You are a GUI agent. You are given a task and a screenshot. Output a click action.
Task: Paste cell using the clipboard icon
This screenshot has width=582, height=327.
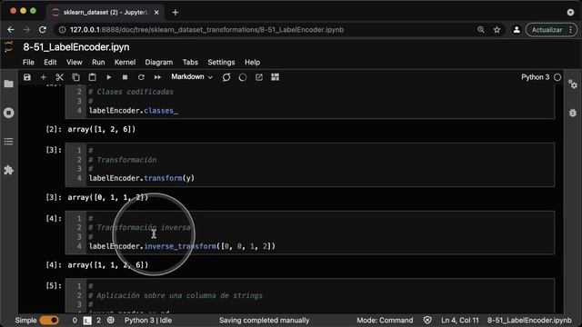click(x=92, y=77)
